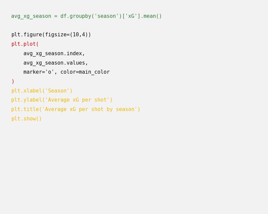Viewport: 268px width, 214px height.
Task: Click the avg_xg_season.values argument
Action: [x=56, y=63]
